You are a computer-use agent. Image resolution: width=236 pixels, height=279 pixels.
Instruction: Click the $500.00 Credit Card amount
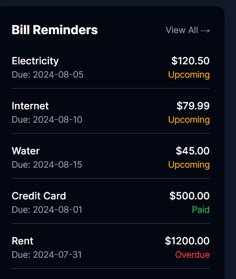pyautogui.click(x=189, y=196)
